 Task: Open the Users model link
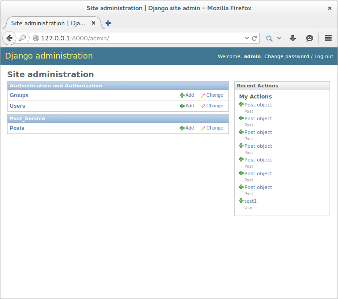[17, 106]
